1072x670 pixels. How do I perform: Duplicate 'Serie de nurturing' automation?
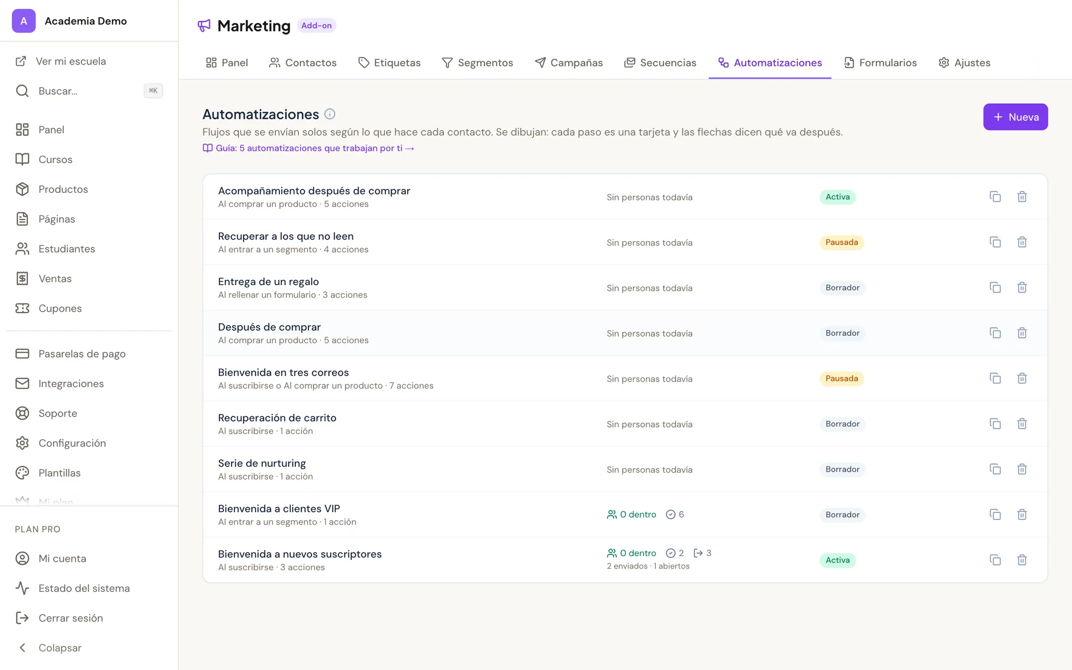[x=995, y=469]
